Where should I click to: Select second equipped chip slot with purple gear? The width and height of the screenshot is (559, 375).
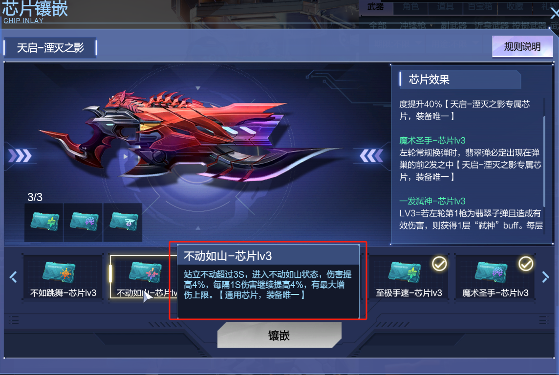84,223
